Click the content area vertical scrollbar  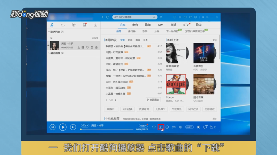(x=220, y=47)
